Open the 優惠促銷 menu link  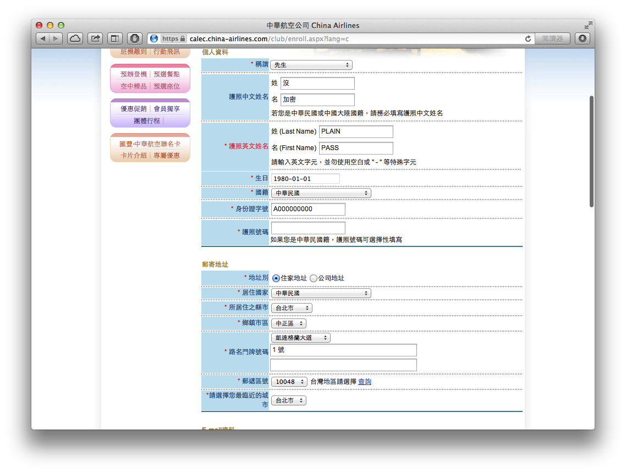[133, 108]
